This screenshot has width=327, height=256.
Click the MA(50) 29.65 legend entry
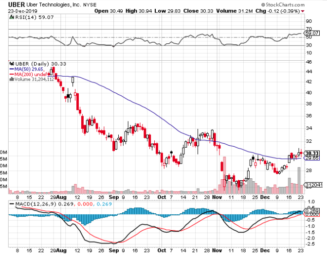27,69
